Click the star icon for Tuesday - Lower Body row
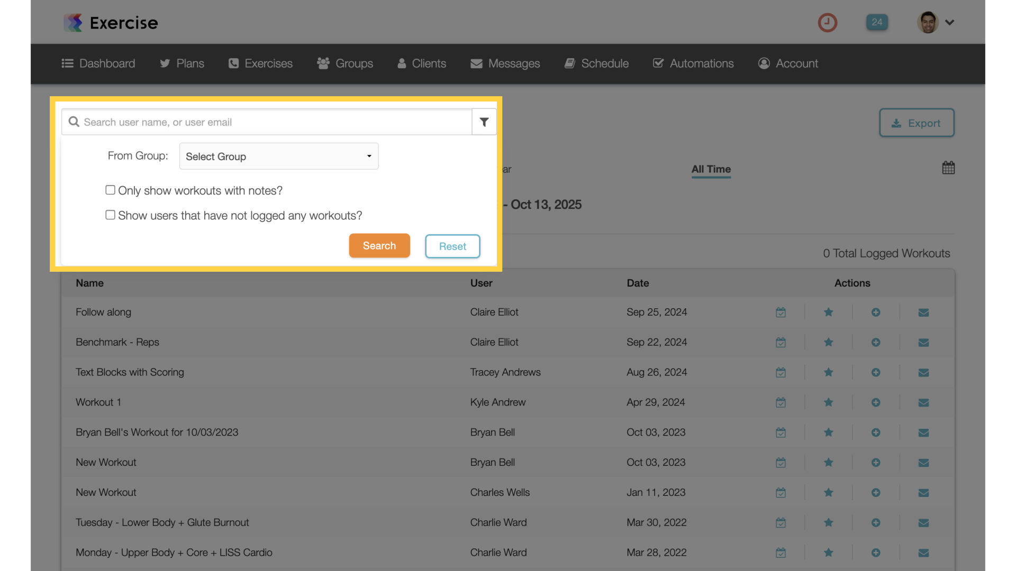The width and height of the screenshot is (1016, 571). (828, 522)
